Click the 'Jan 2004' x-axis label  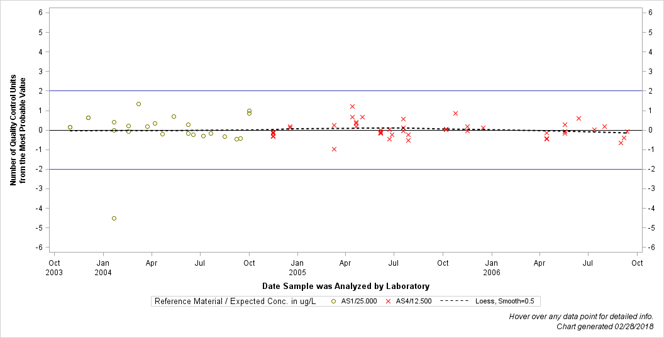tap(103, 268)
